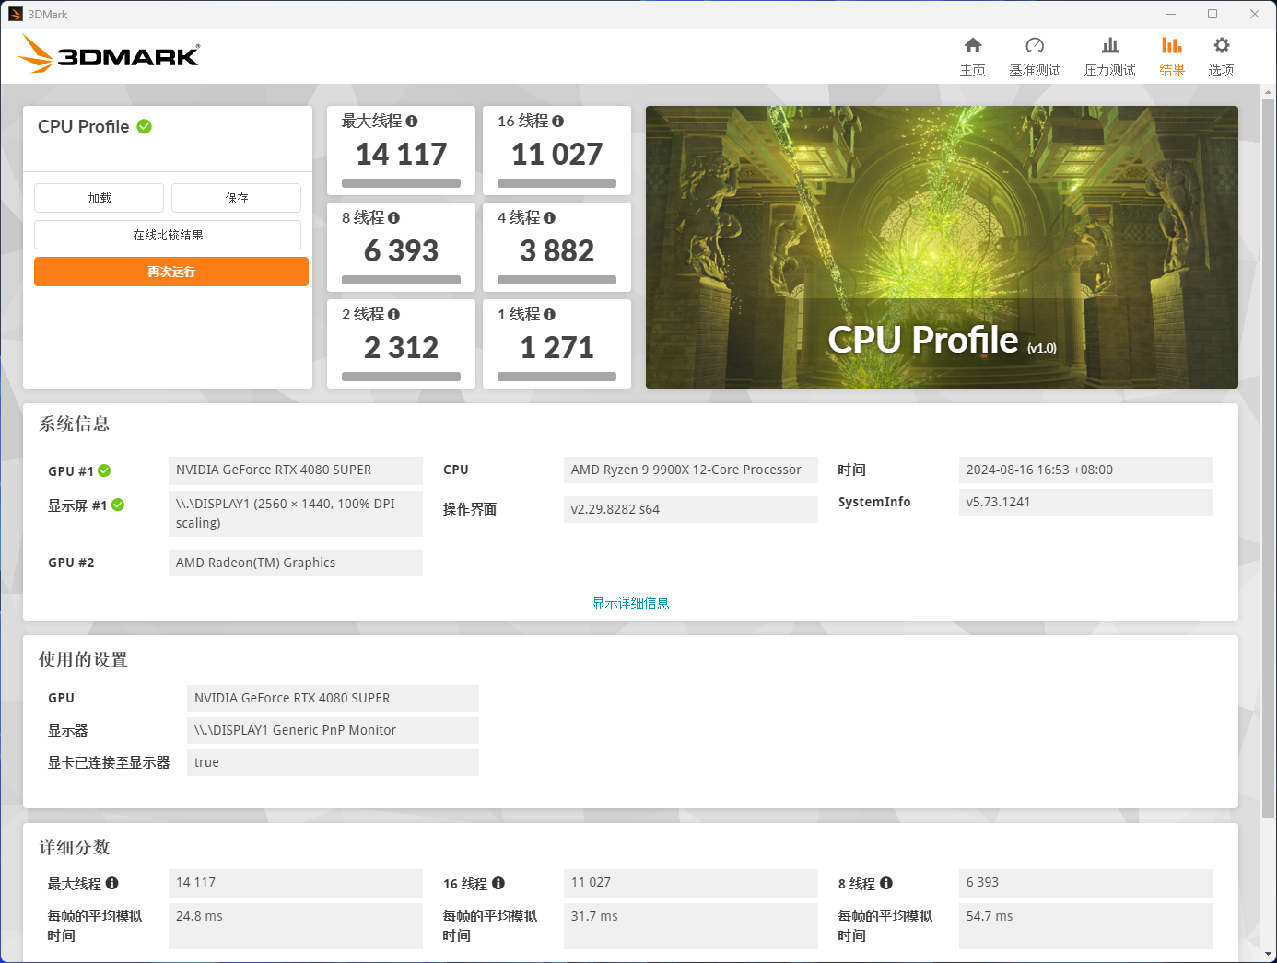Click the 保存 (Save) button
This screenshot has height=963, width=1277.
[236, 198]
